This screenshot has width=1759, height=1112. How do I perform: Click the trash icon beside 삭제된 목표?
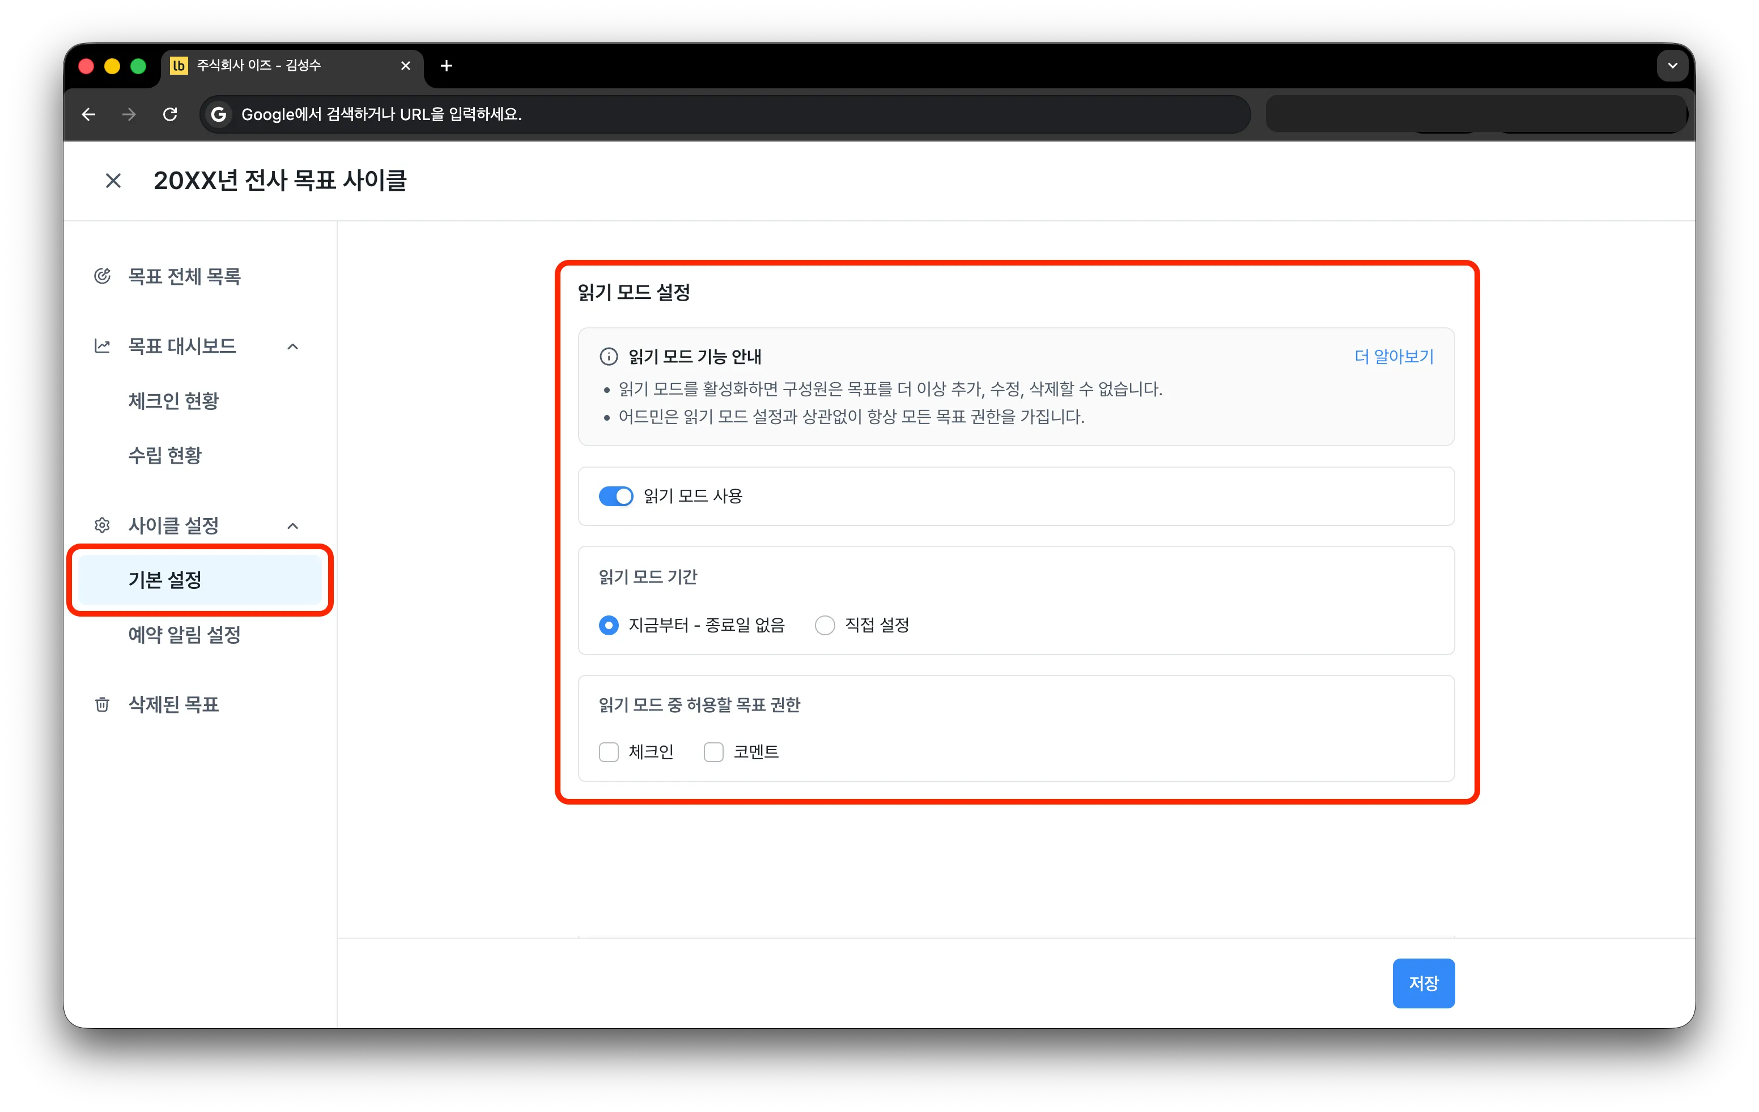pos(102,704)
